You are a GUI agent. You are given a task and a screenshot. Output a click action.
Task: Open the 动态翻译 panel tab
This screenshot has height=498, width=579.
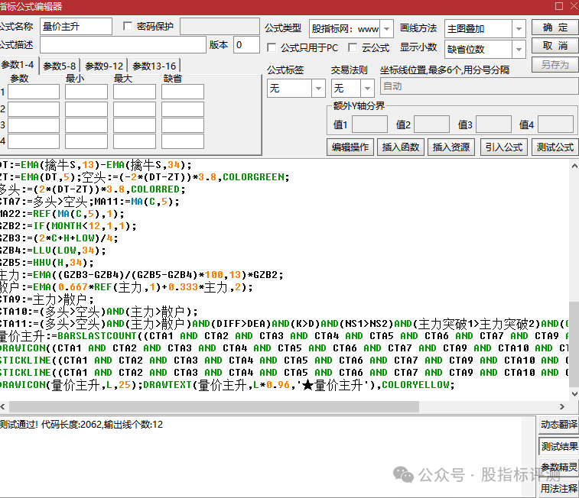click(558, 424)
